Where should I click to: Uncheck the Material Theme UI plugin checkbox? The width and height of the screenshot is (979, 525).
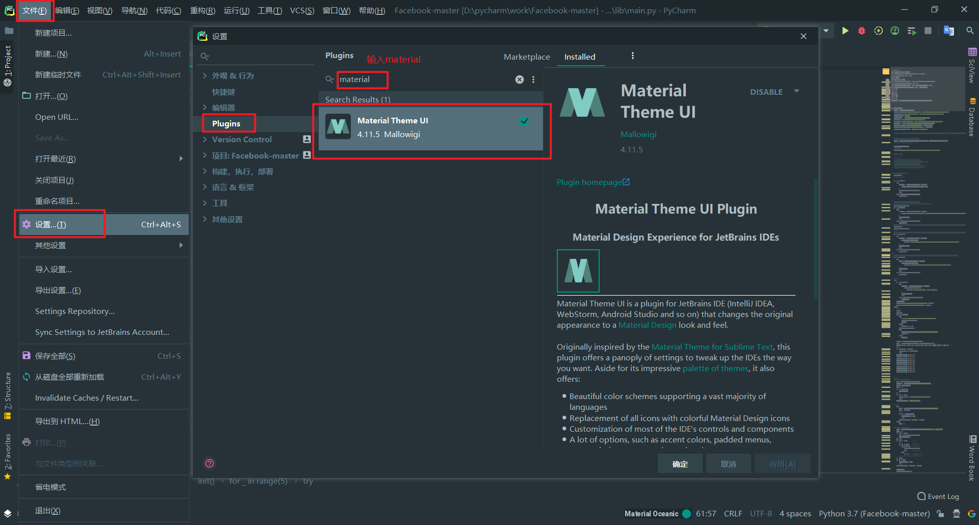[x=524, y=121]
